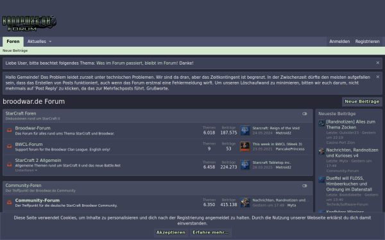Open the Neue Beiträge sub-navigation link

15,51
